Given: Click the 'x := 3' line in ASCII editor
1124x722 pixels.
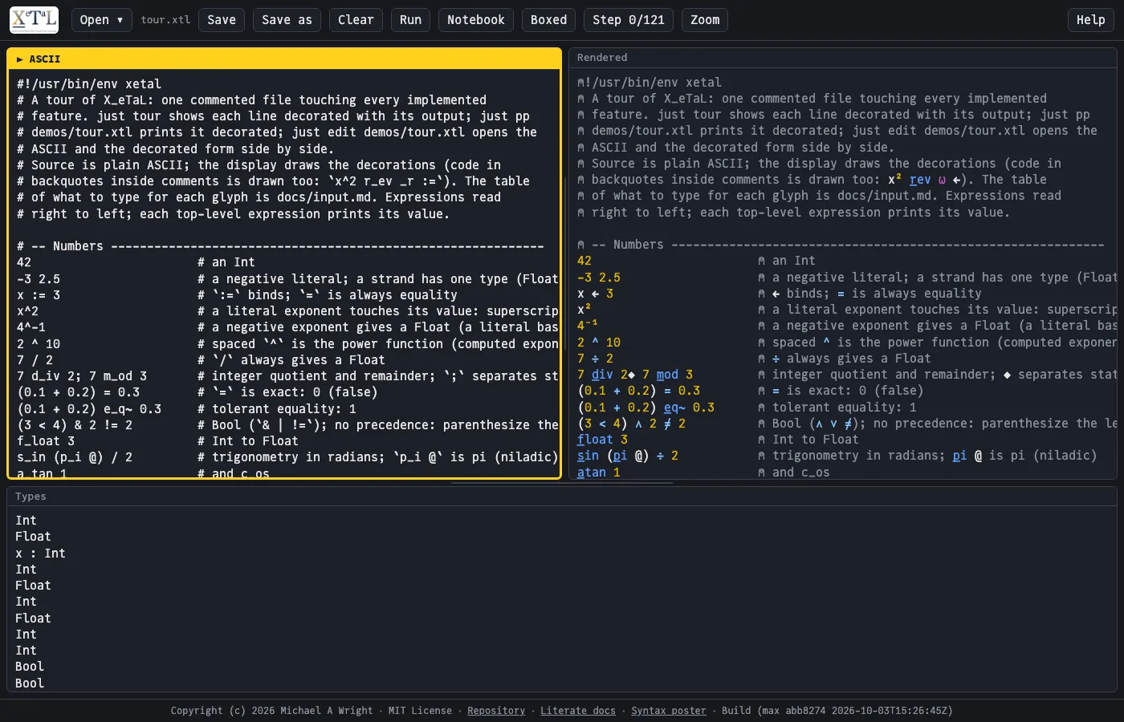Looking at the screenshot, I should point(39,295).
